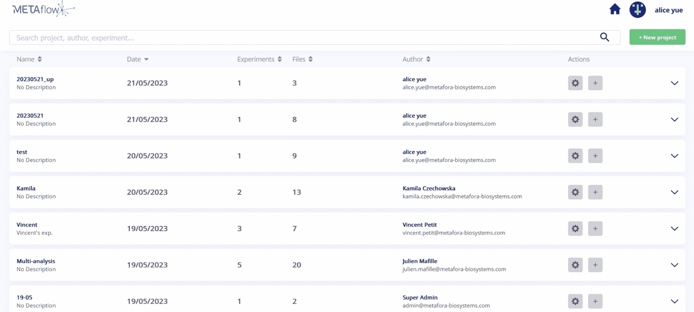Image resolution: width=694 pixels, height=312 pixels.
Task: Click the search magnifier icon
Action: tap(605, 38)
